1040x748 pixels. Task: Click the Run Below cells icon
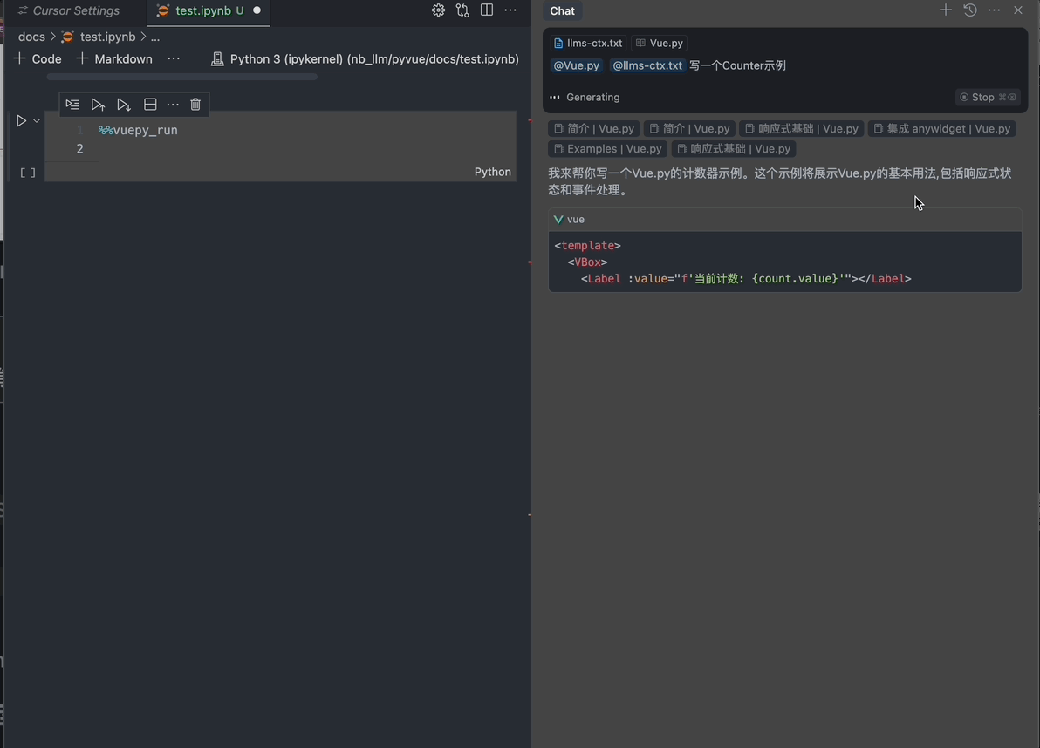123,105
